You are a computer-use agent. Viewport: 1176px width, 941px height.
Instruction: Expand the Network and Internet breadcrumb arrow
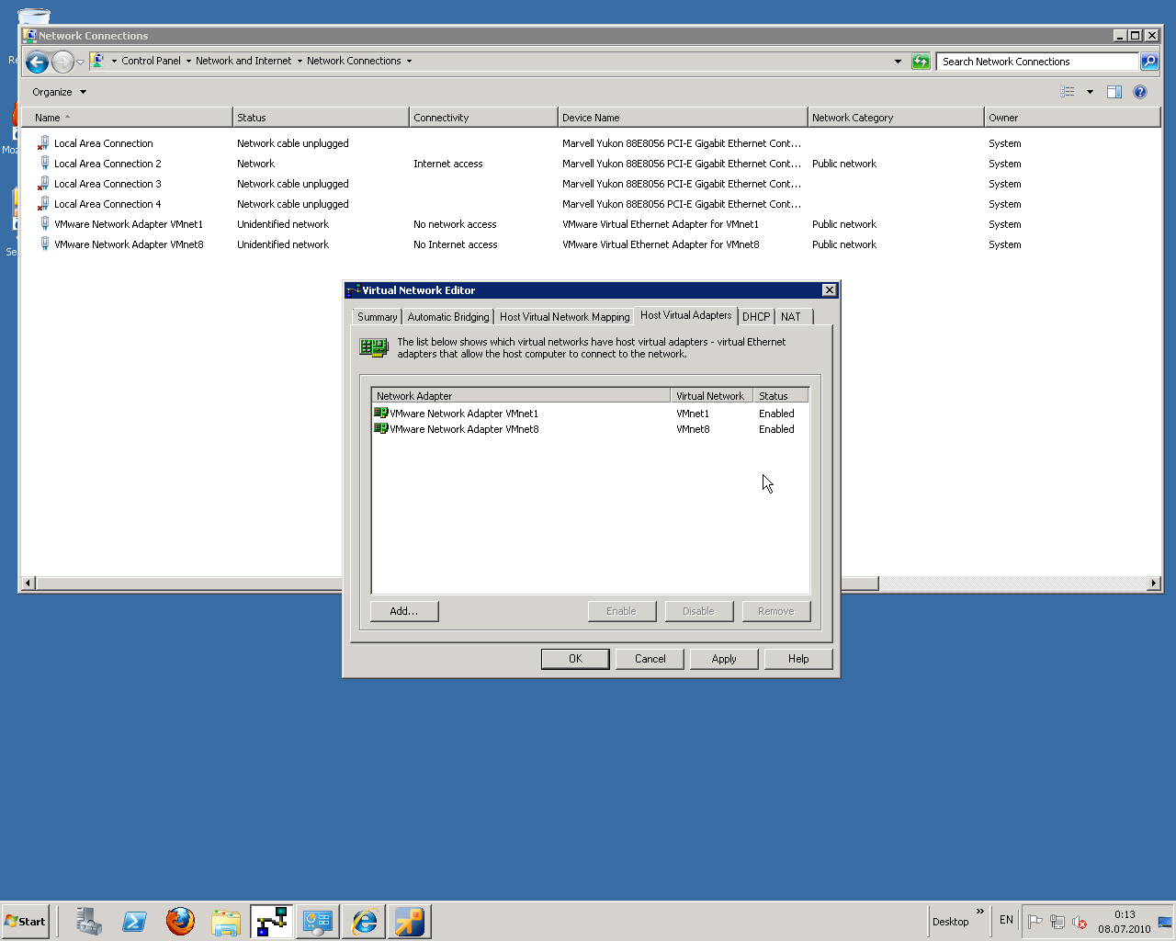point(300,62)
